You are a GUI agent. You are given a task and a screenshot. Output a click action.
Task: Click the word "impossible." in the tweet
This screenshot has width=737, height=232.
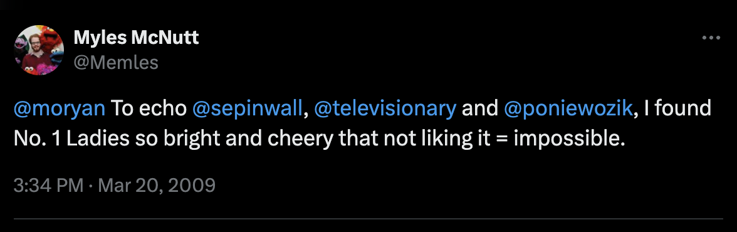pyautogui.click(x=570, y=140)
